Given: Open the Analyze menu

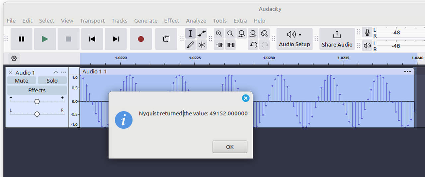Looking at the screenshot, I should tap(196, 21).
